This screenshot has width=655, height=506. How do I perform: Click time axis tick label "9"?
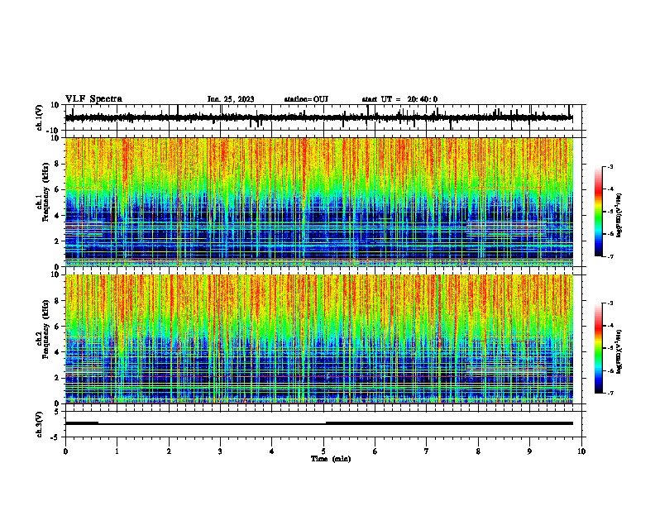point(529,451)
